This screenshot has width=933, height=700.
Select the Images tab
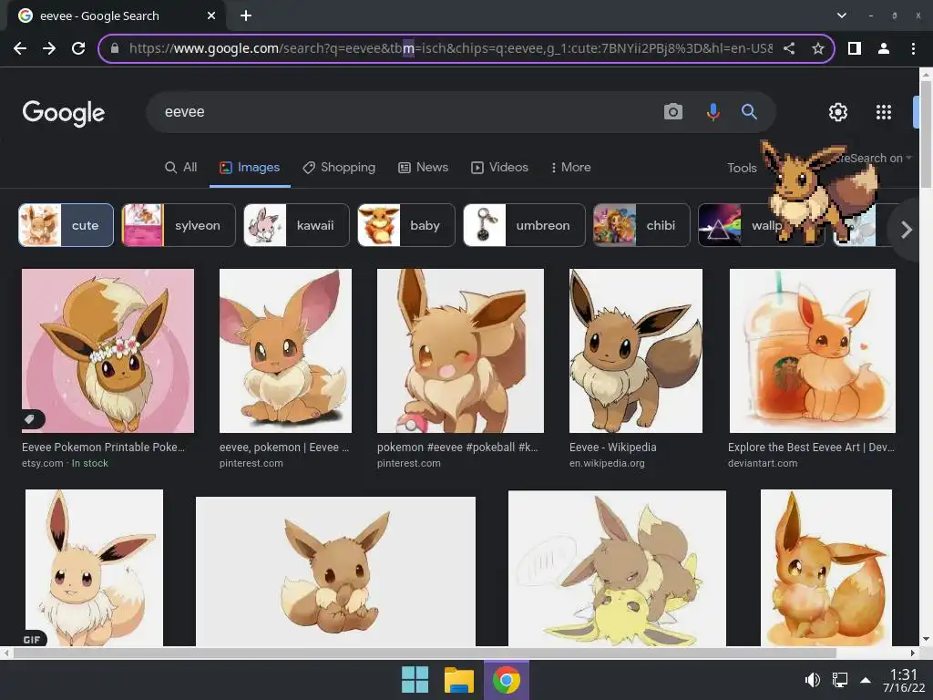pyautogui.click(x=250, y=168)
